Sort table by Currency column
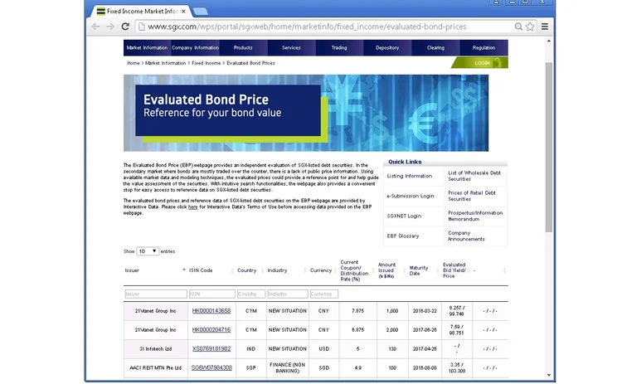The image size is (622, 384). [323, 270]
